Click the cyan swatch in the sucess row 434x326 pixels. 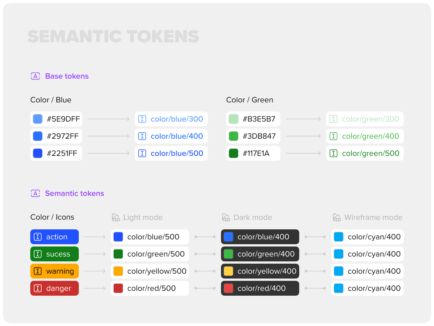(x=339, y=254)
